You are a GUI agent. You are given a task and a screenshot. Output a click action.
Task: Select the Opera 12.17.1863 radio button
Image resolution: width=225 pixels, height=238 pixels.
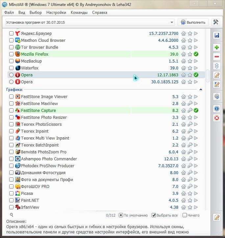(12, 75)
